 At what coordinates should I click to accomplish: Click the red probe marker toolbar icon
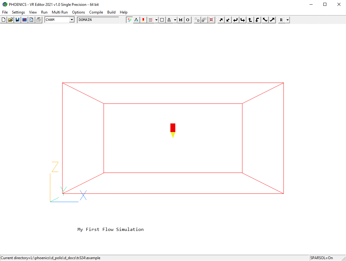pyautogui.click(x=143, y=20)
